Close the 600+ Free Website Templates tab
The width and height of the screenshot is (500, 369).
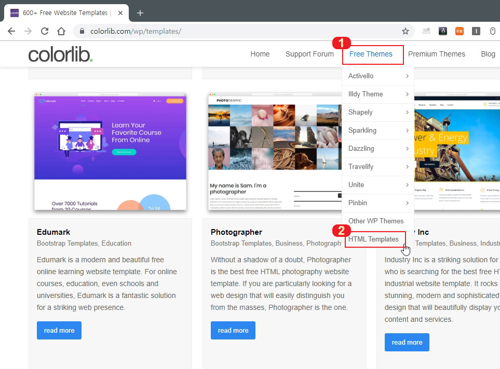point(120,13)
